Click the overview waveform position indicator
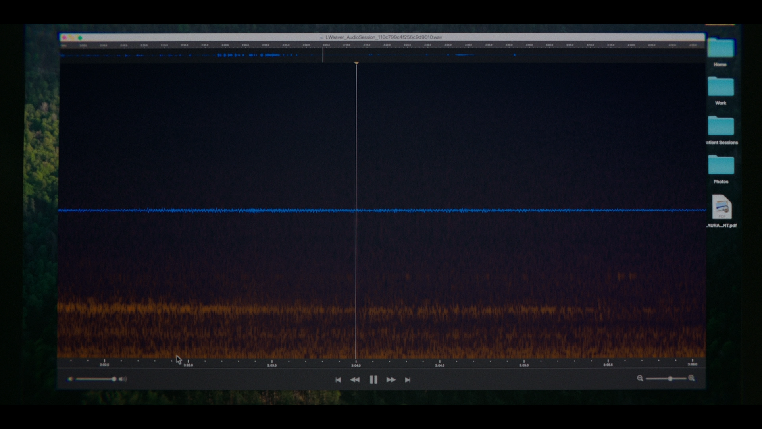Screen dimensions: 762x429 click(x=323, y=55)
